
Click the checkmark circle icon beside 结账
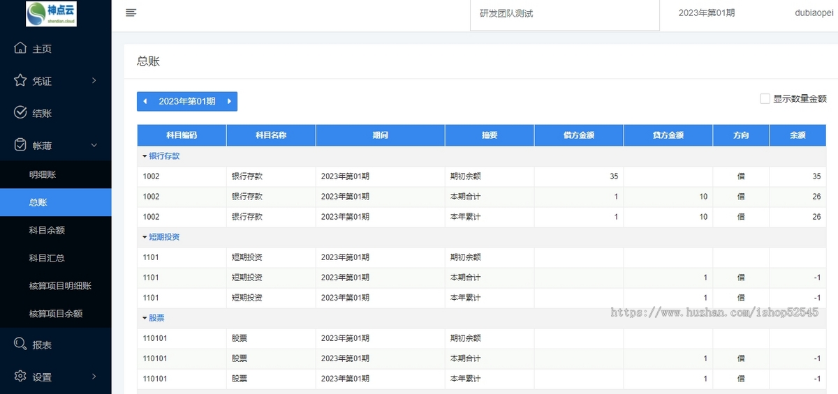point(20,112)
